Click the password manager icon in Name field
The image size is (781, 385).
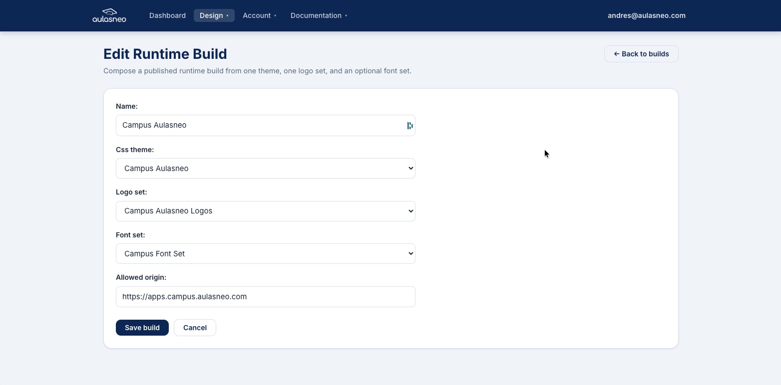pyautogui.click(x=410, y=126)
